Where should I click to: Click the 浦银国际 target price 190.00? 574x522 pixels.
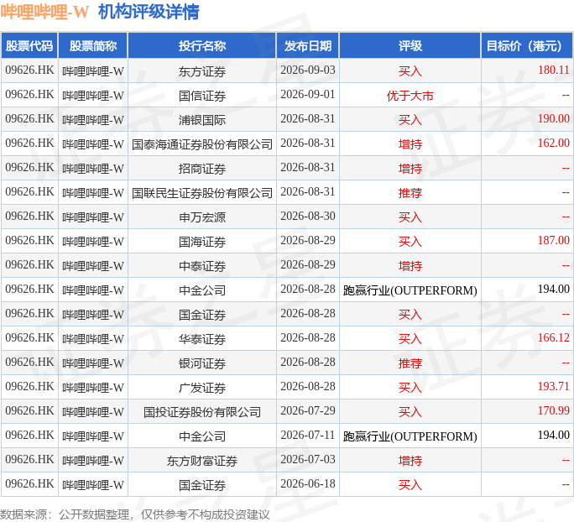coord(554,118)
